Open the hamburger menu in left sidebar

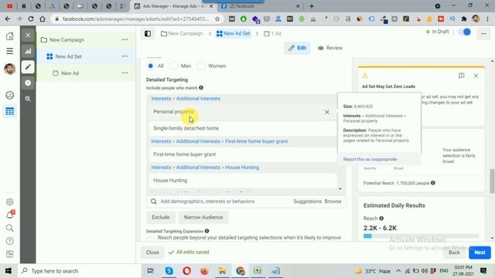(x=10, y=51)
